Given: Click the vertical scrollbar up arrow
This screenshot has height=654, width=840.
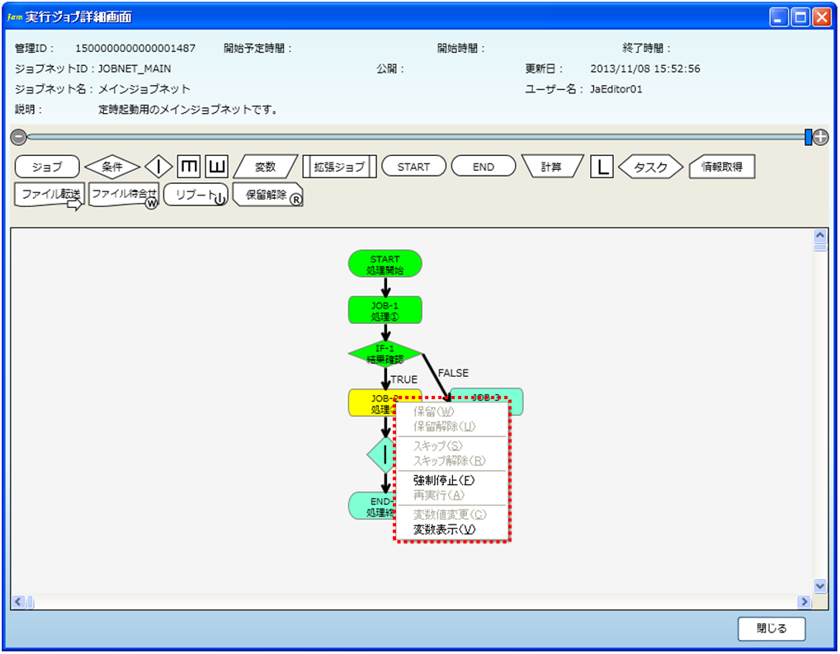Looking at the screenshot, I should click(x=820, y=236).
